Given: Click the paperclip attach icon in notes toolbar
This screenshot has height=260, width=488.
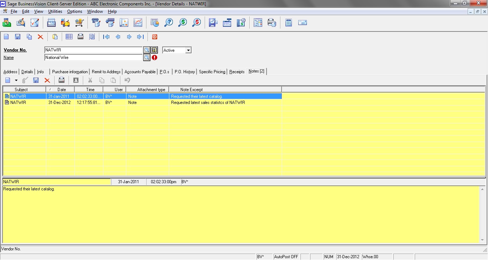Looking at the screenshot, I should [25, 80].
